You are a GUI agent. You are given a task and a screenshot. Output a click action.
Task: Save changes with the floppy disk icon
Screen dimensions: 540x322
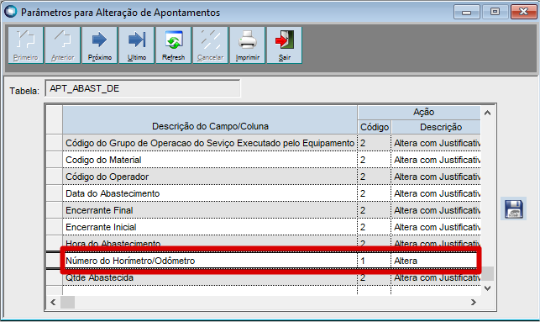513,209
